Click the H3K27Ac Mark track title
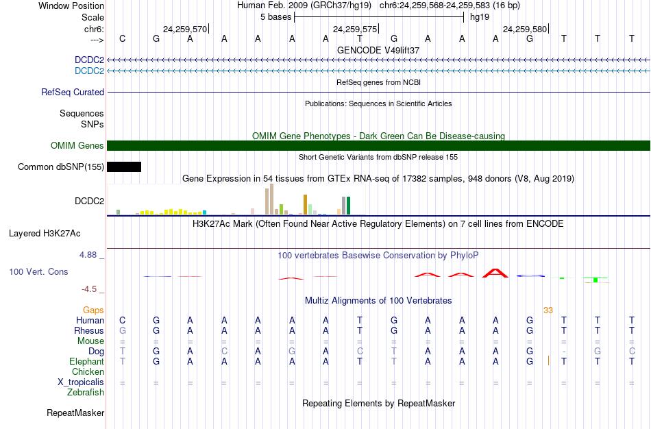651x429 pixels. [378, 224]
